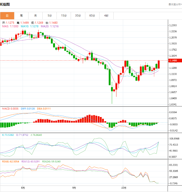Viewport: 182px width, 192px height.
Task: Click the 1.2393 price axis label
Action: [x=173, y=25]
